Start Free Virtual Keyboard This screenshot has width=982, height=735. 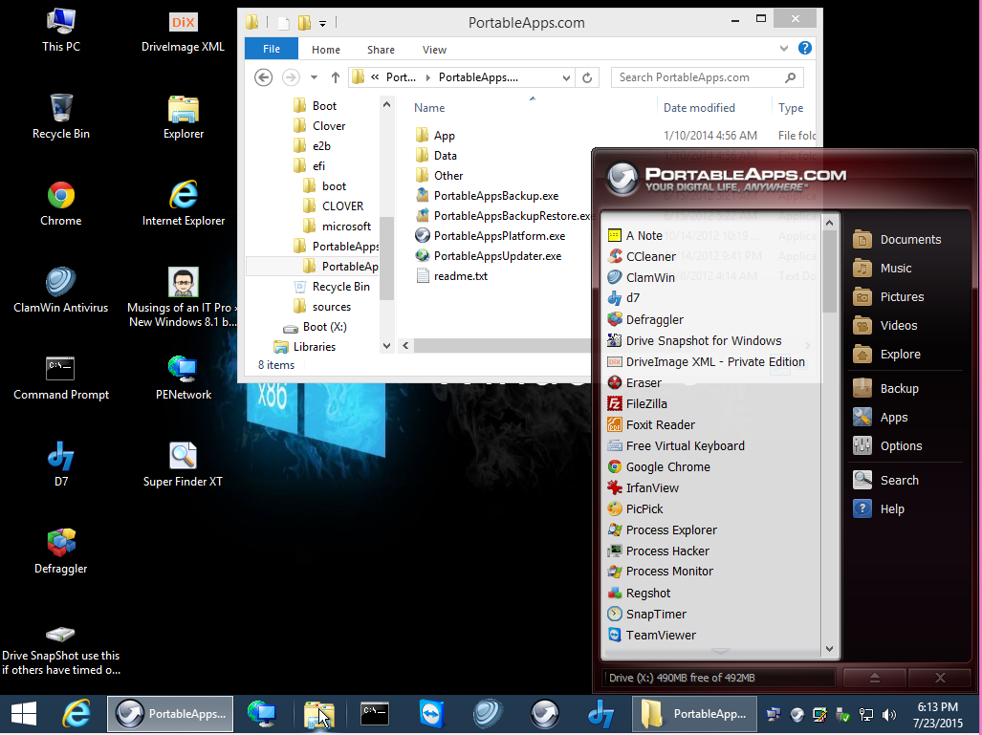tap(676, 445)
